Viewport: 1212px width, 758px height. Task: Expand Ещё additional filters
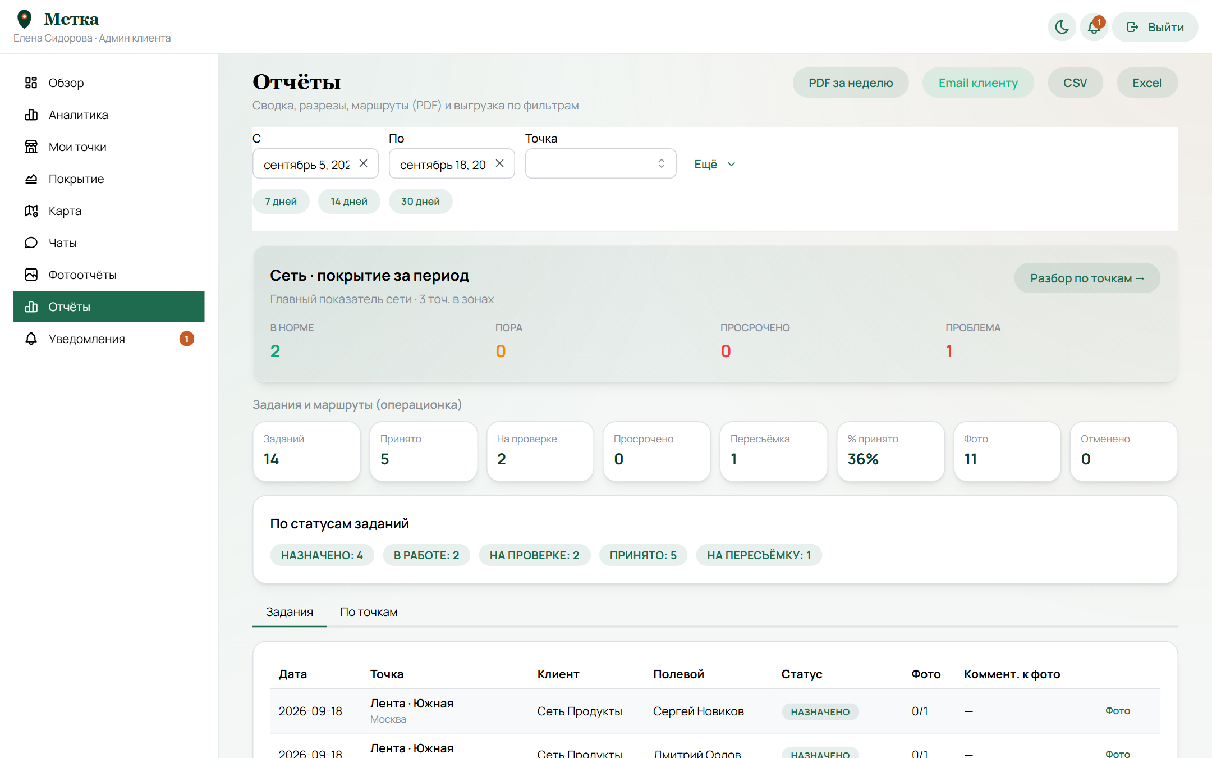click(714, 164)
